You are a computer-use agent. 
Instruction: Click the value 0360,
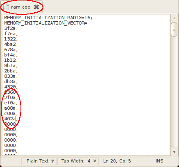[x=11, y=92]
